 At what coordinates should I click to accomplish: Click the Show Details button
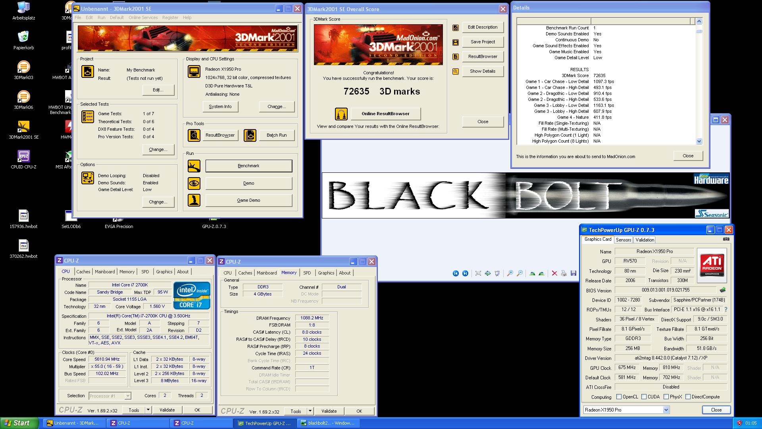click(483, 71)
